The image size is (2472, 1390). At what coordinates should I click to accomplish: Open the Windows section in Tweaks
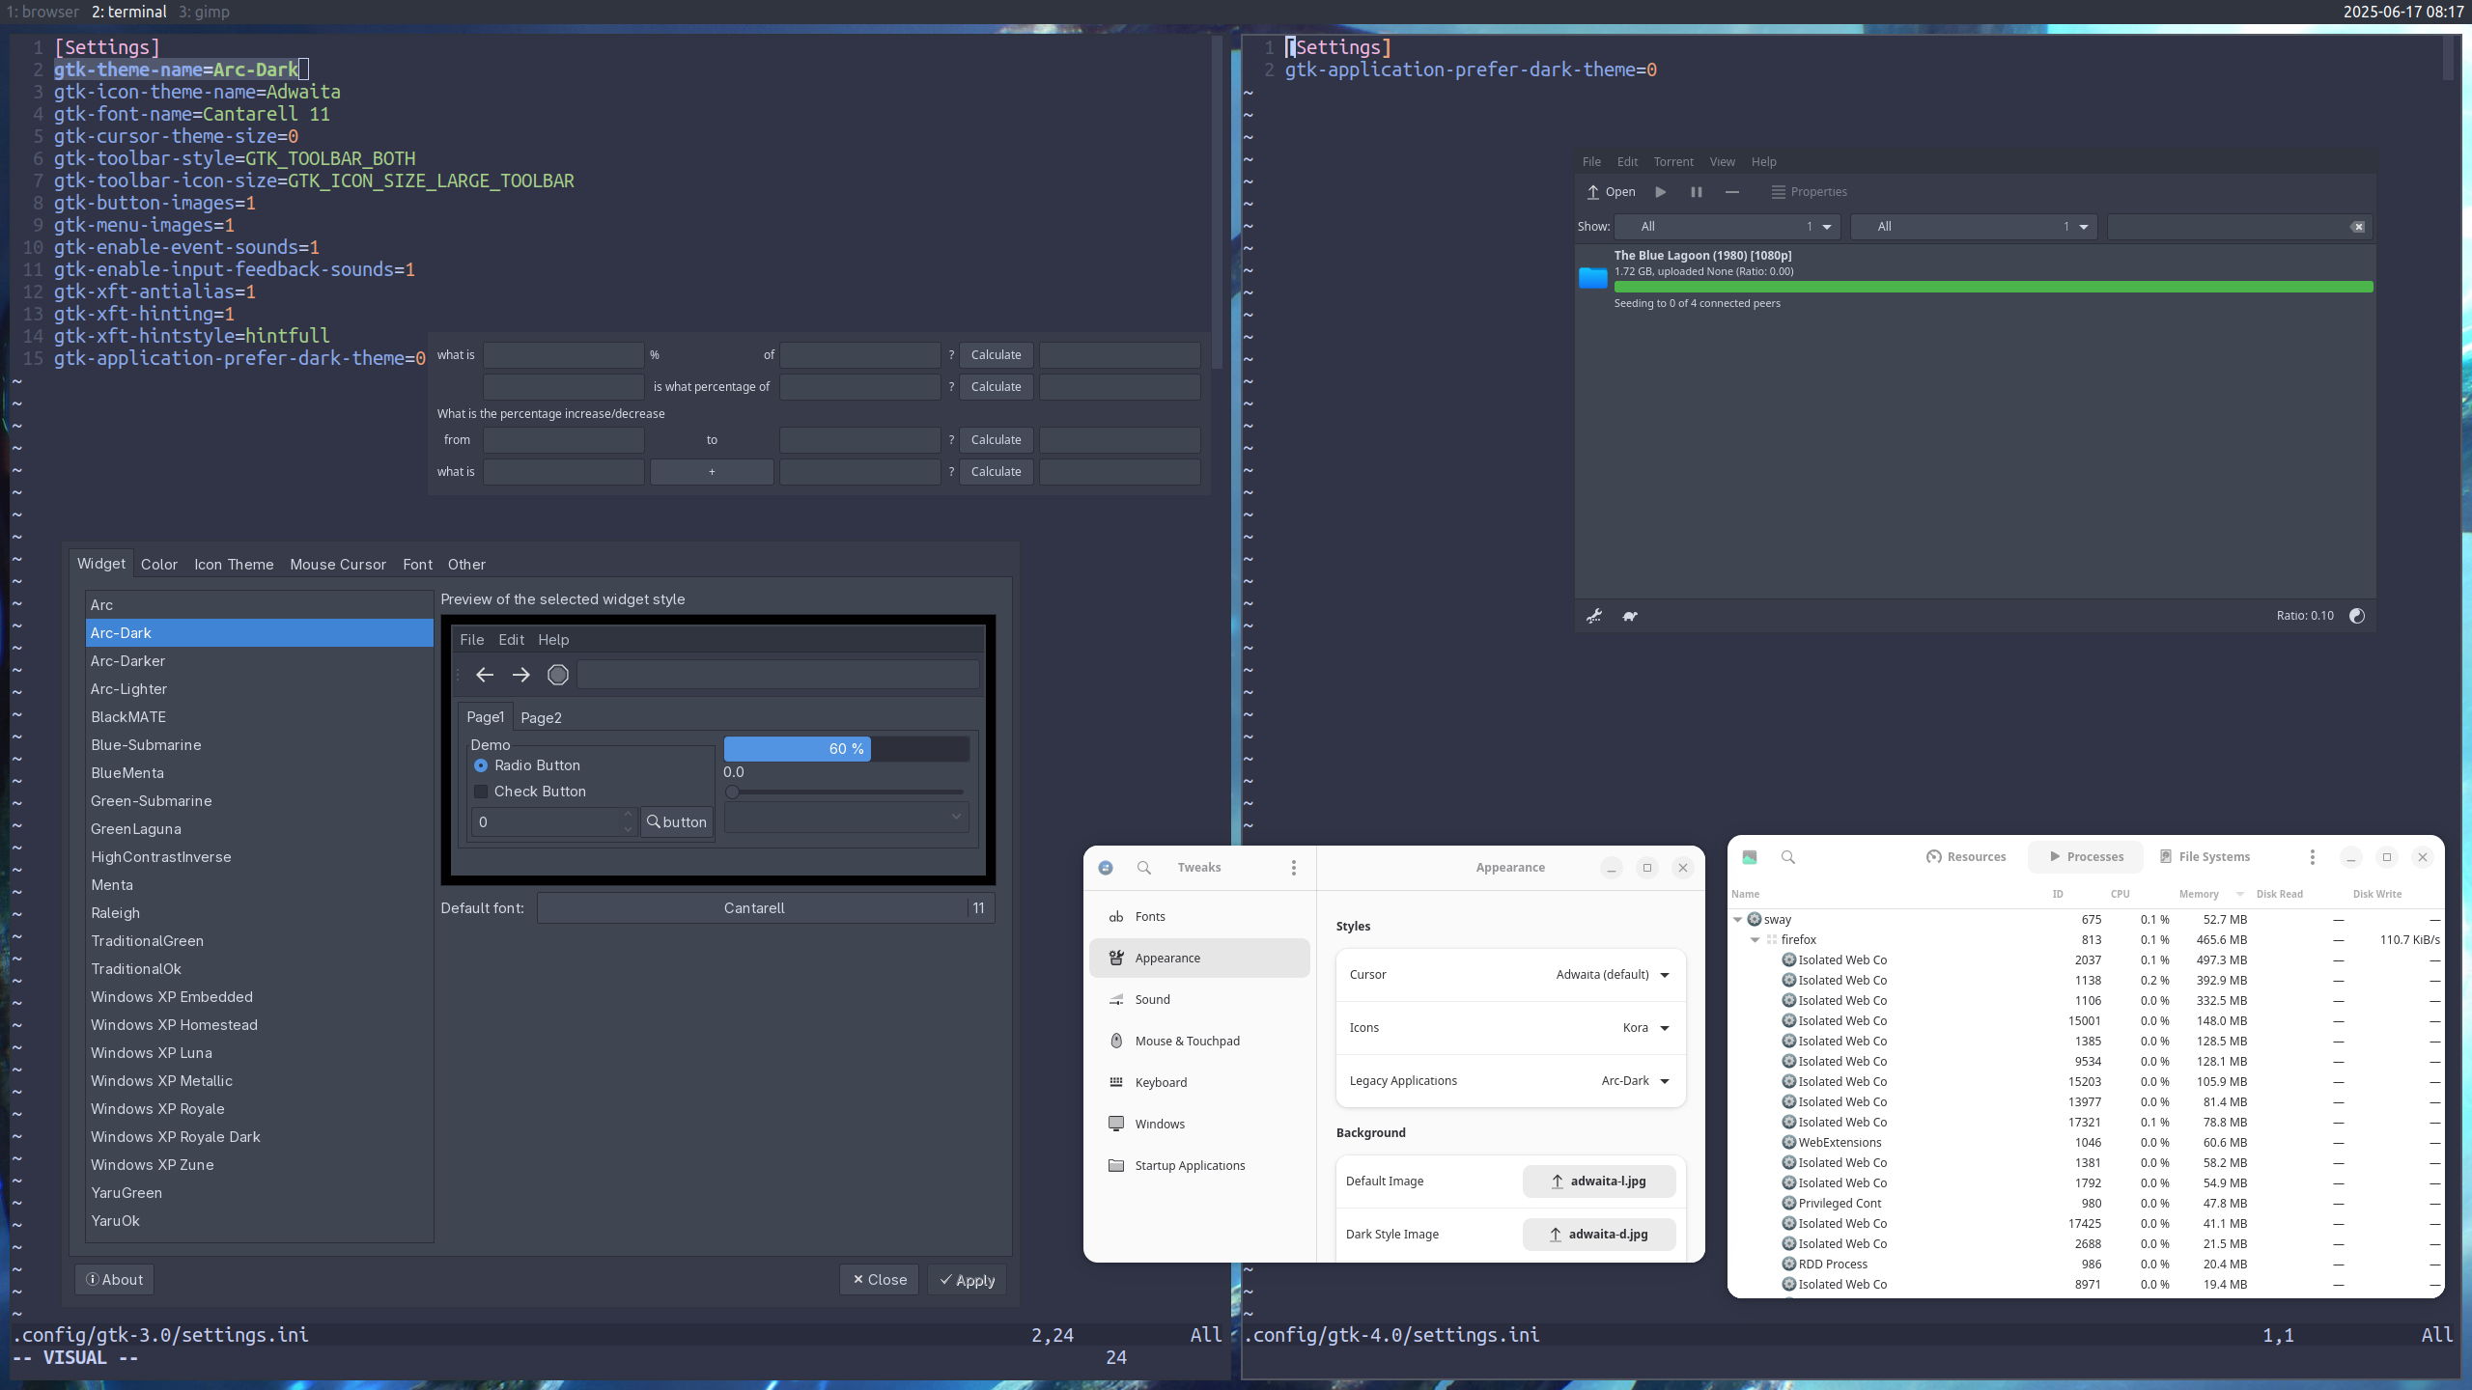click(x=1199, y=1125)
